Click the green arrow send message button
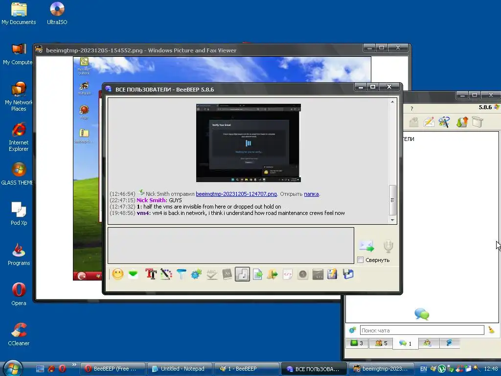Image resolution: width=501 pixels, height=376 pixels. pos(366,246)
